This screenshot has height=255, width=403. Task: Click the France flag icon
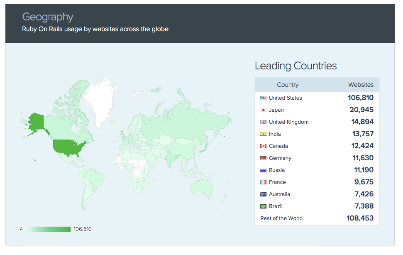click(263, 182)
